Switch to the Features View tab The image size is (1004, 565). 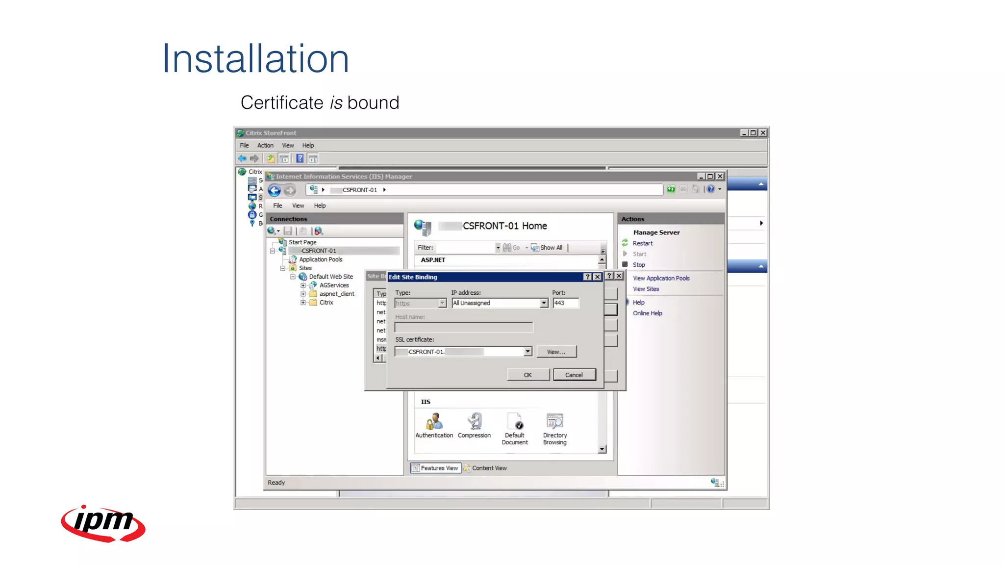tap(436, 468)
